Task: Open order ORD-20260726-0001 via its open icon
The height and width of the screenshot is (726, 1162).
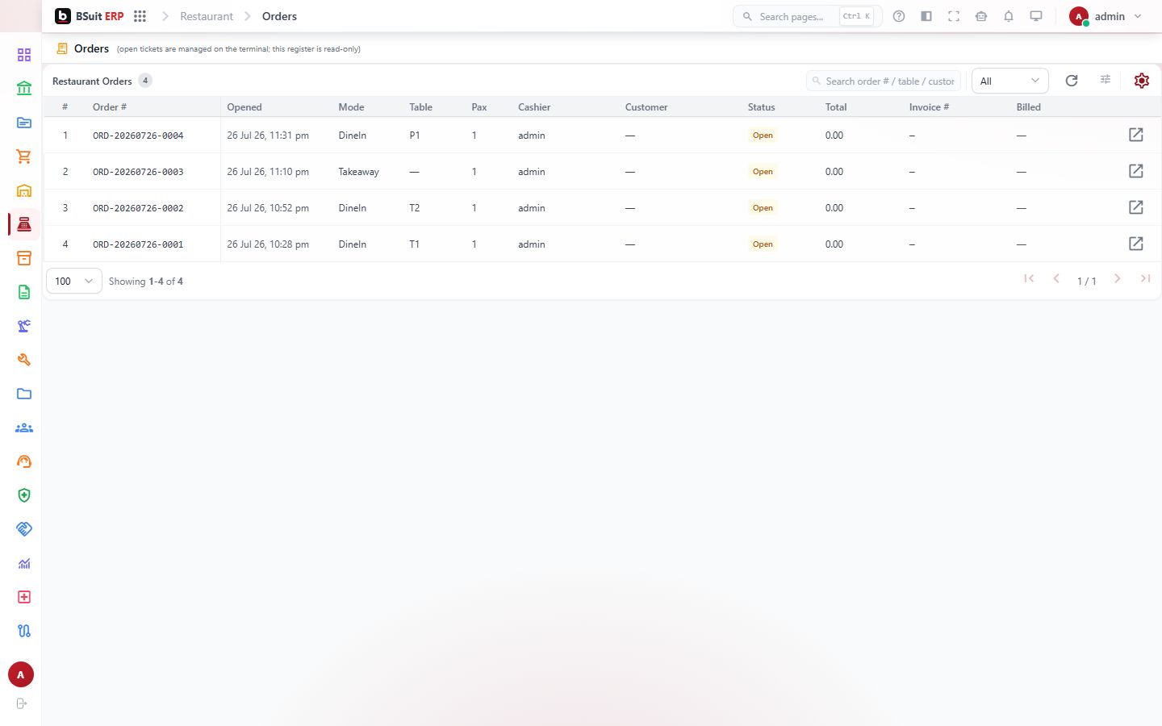Action: tap(1136, 244)
